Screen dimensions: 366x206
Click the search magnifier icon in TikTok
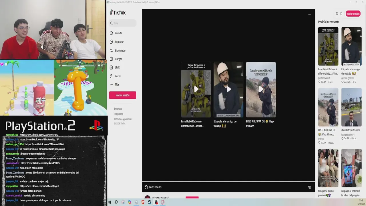click(x=111, y=23)
